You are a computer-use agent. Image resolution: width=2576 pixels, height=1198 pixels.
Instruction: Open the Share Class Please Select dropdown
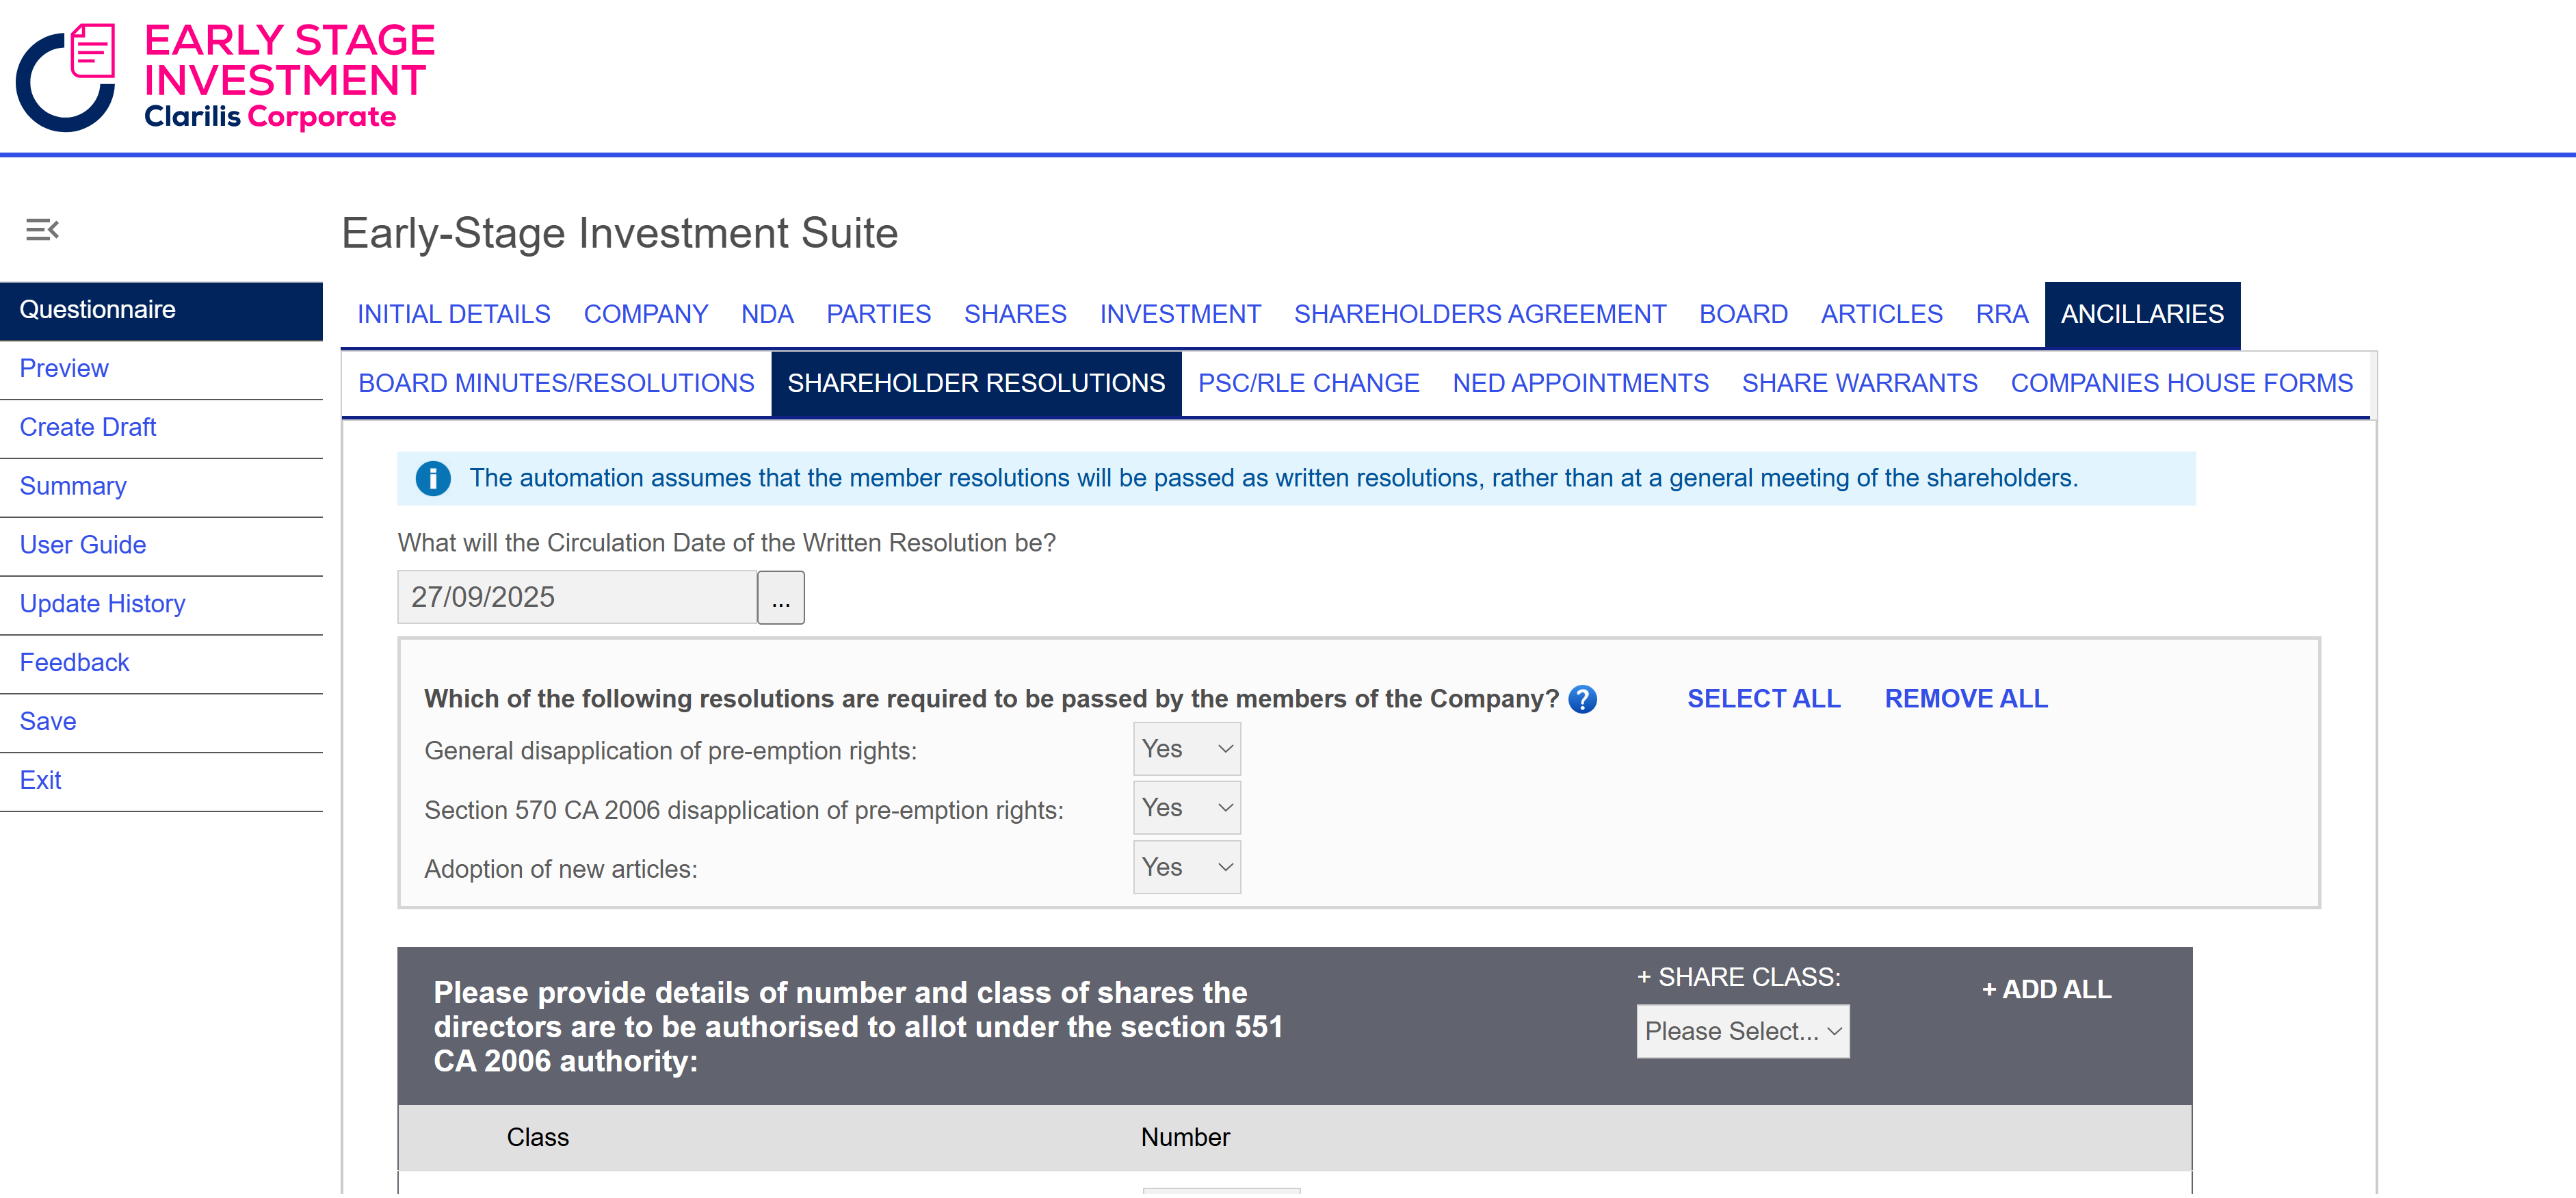(1742, 1031)
